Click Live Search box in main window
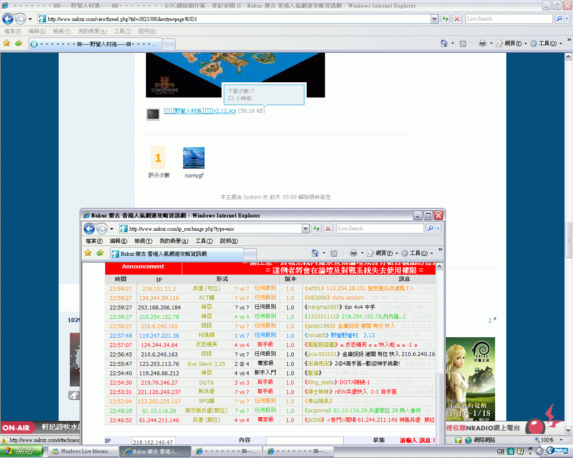 (x=509, y=19)
